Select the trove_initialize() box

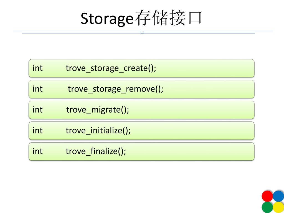141,131
